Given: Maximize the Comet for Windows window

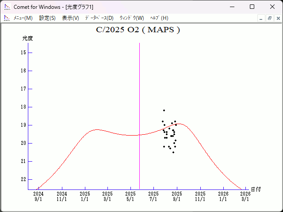Looking at the screenshot, I should click(x=252, y=7).
